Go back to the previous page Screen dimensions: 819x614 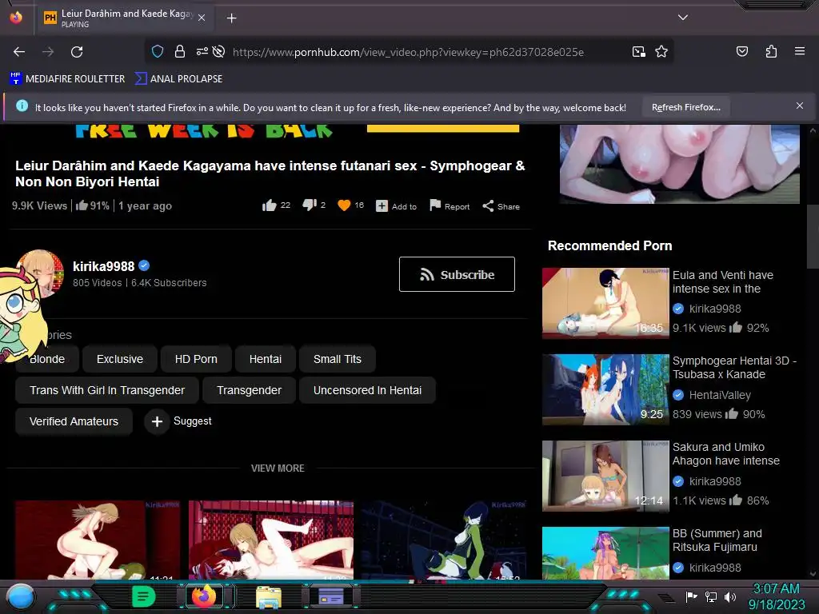click(x=19, y=52)
